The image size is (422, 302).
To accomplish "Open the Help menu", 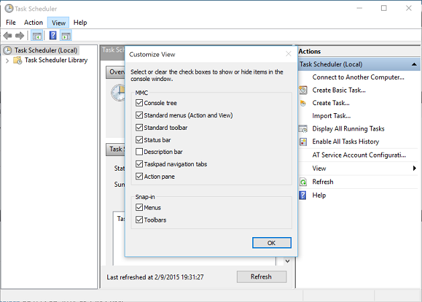I will pyautogui.click(x=81, y=23).
